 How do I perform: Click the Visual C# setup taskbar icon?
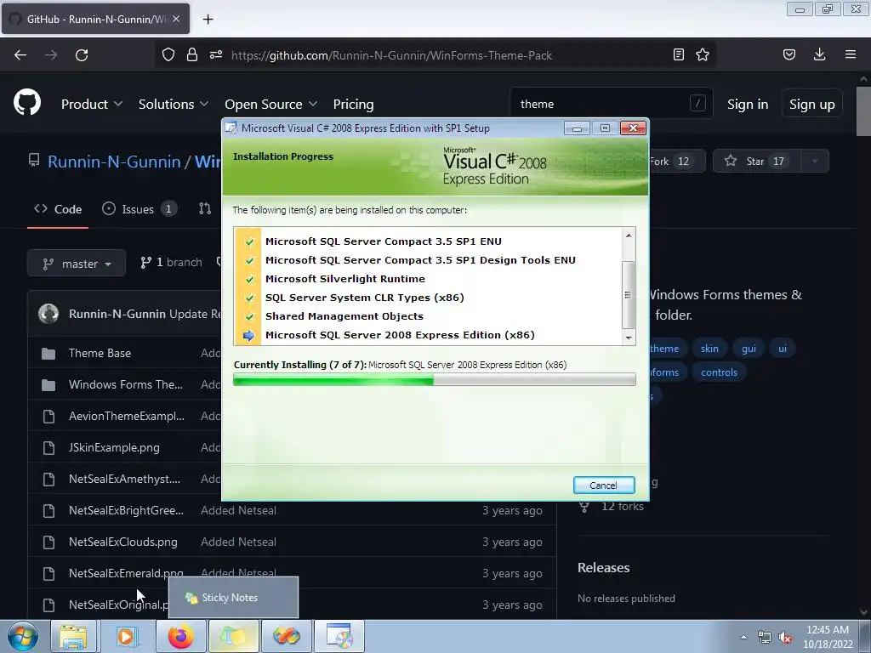339,636
